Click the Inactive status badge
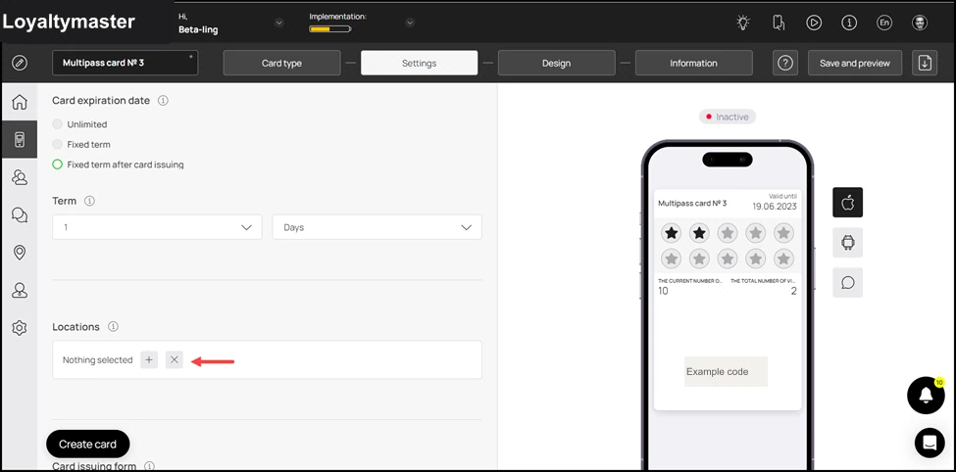 tap(728, 117)
